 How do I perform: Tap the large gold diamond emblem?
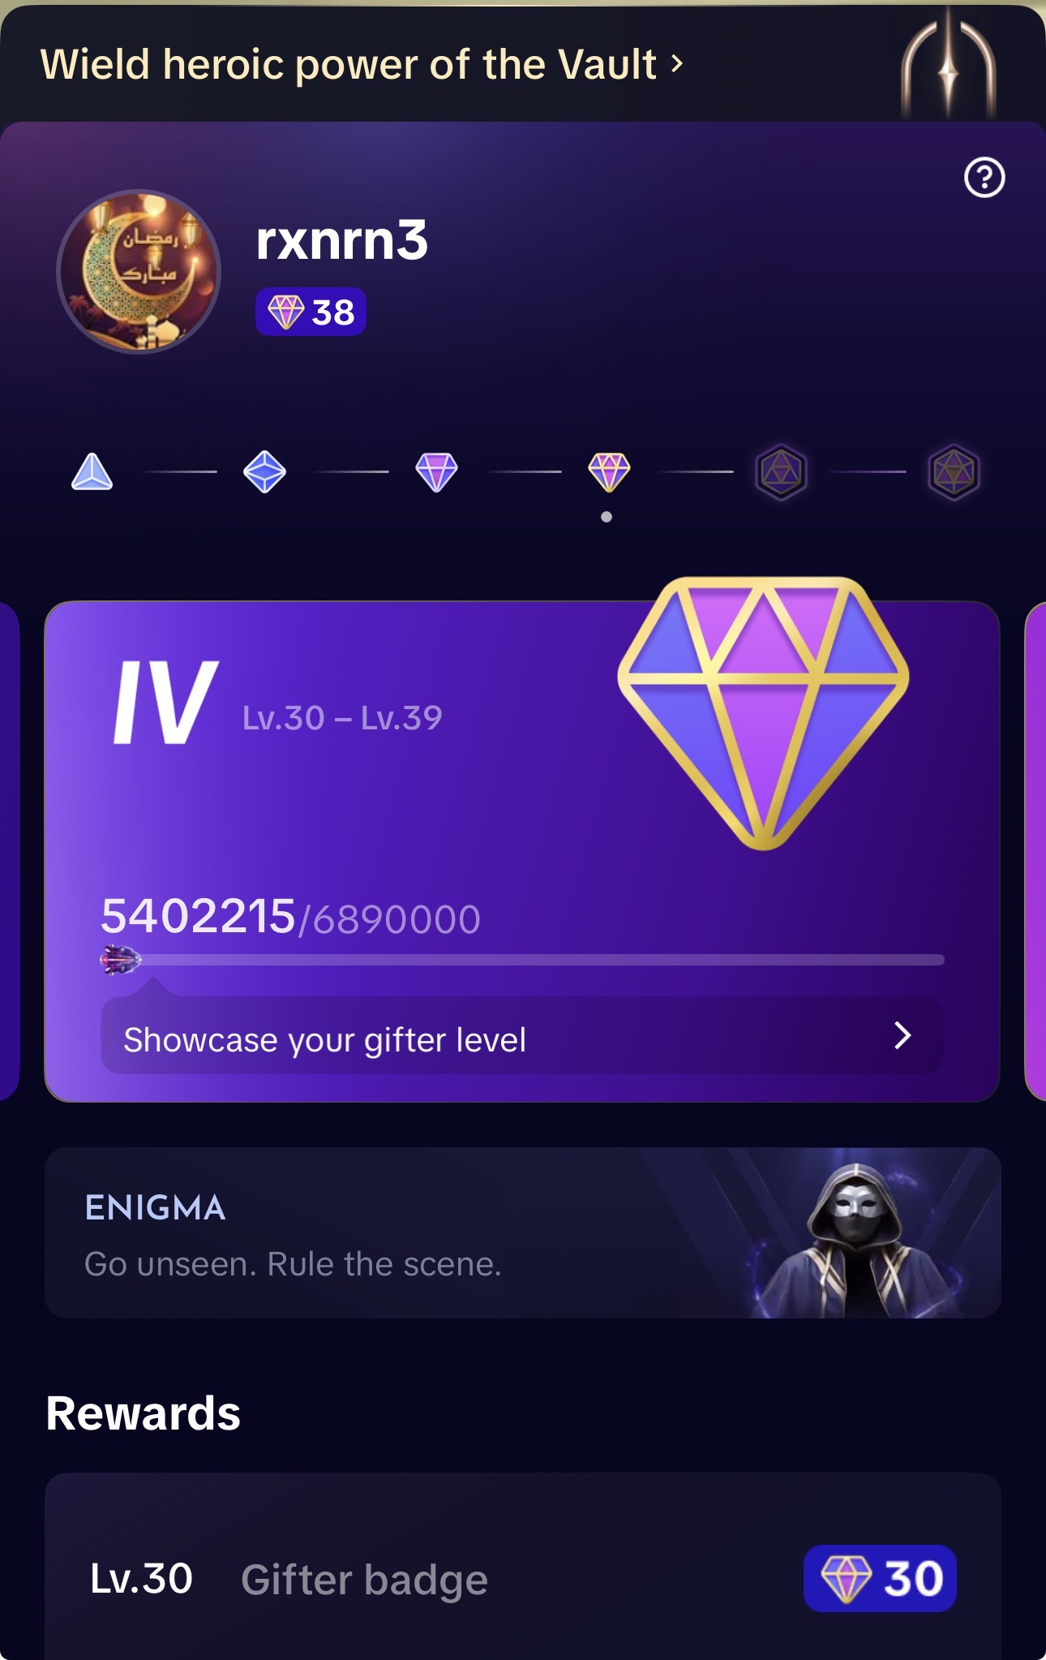[763, 713]
